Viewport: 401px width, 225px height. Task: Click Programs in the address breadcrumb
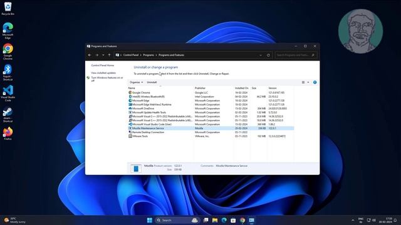[148, 55]
